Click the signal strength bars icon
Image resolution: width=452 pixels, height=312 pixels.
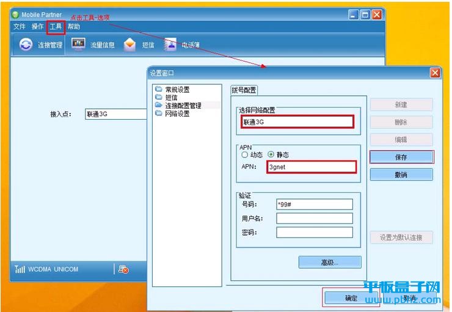pyautogui.click(x=20, y=269)
